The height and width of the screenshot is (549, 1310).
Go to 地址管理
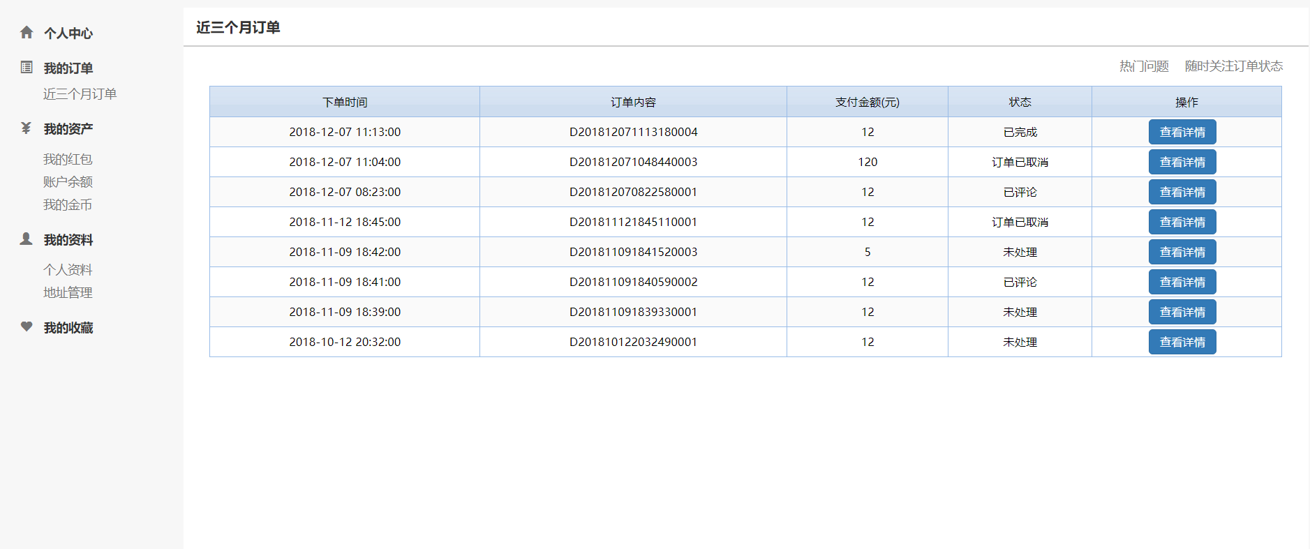pyautogui.click(x=68, y=292)
